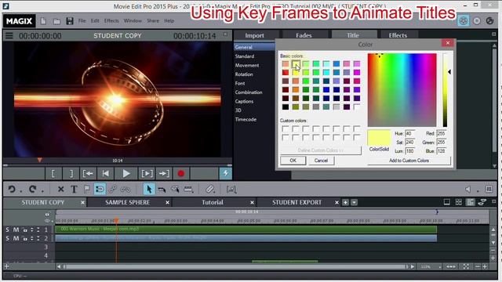The height and width of the screenshot is (282, 502).
Task: Select the stretch objects mouse mode
Action: tap(188, 190)
